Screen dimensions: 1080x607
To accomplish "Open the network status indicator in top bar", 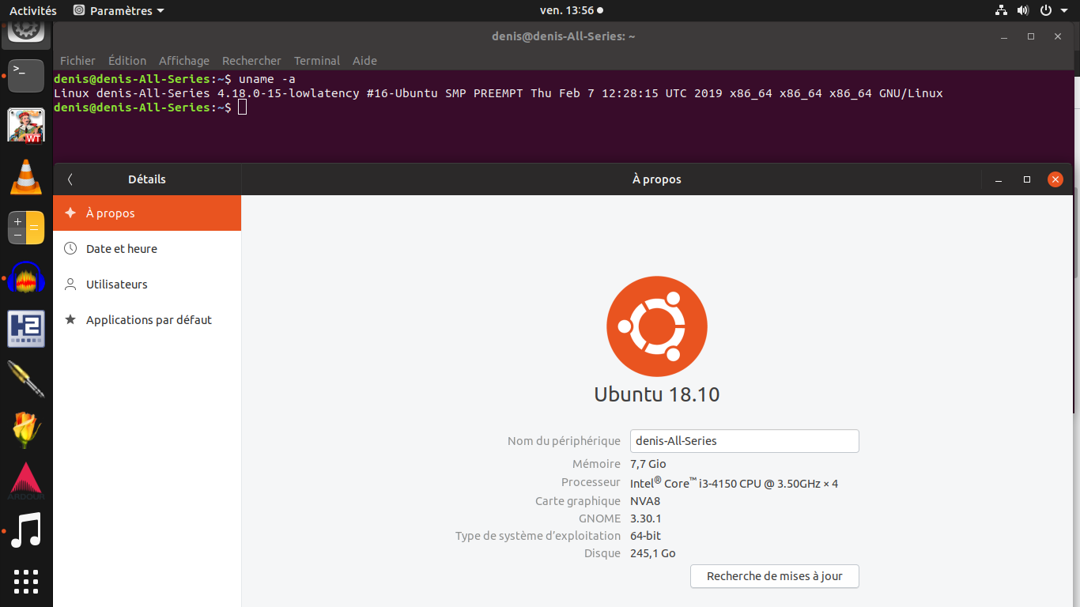I will 1002,11.
